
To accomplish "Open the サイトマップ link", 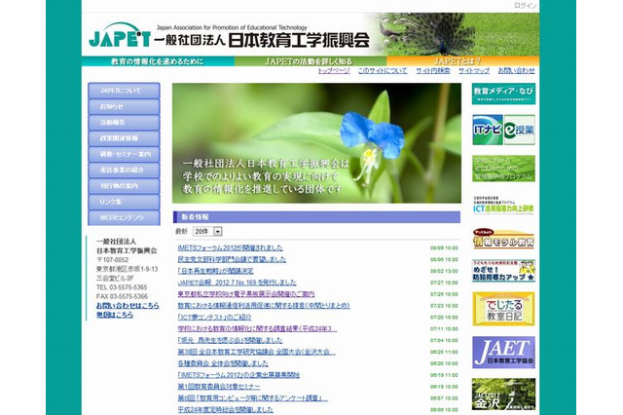I will click(474, 71).
